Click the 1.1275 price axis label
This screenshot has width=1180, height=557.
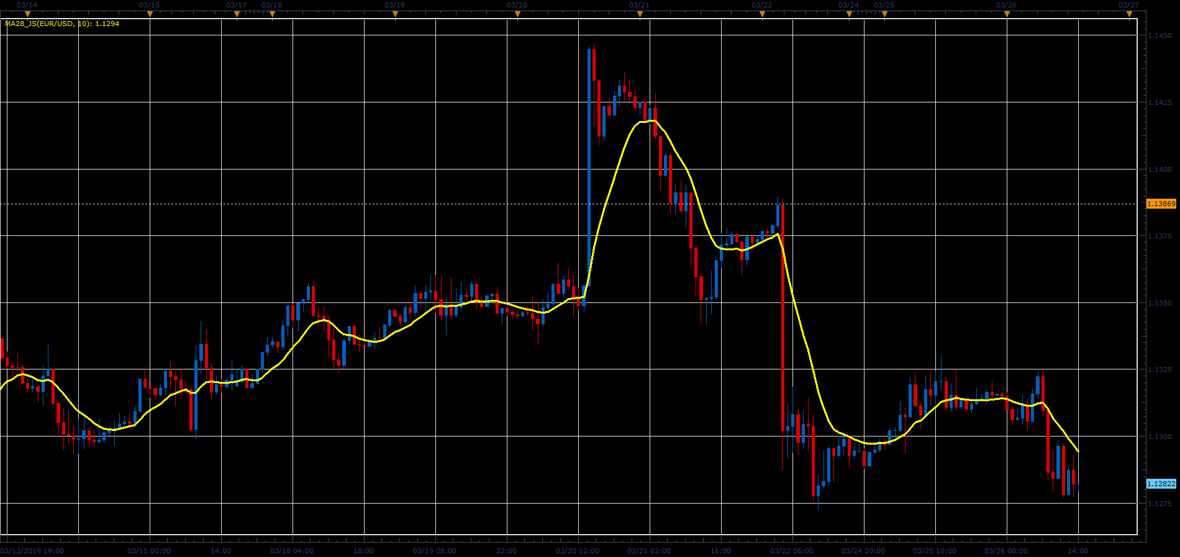[x=1160, y=504]
